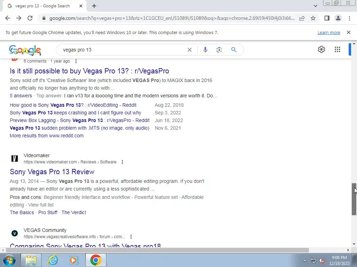The width and height of the screenshot is (357, 267).
Task: Open the network tray icon
Action: [x=313, y=261]
